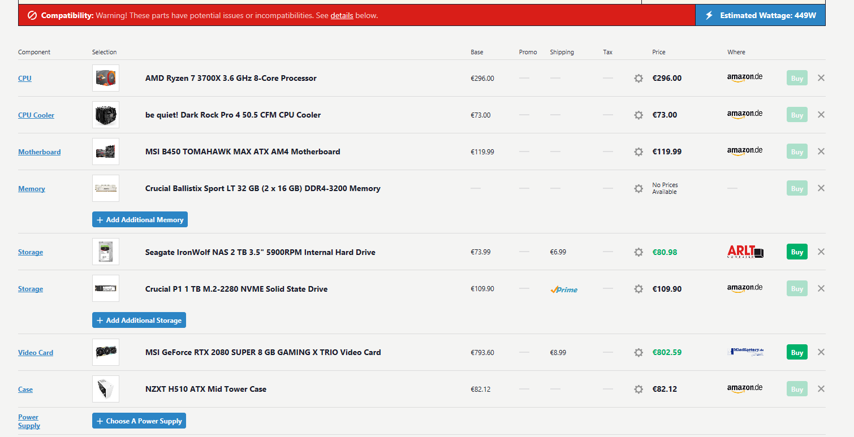
Task: Open the Power Supply component link
Action: coord(29,421)
